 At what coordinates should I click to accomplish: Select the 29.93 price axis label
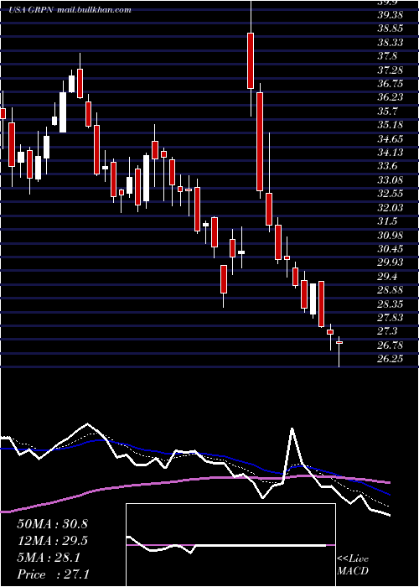[391, 262]
